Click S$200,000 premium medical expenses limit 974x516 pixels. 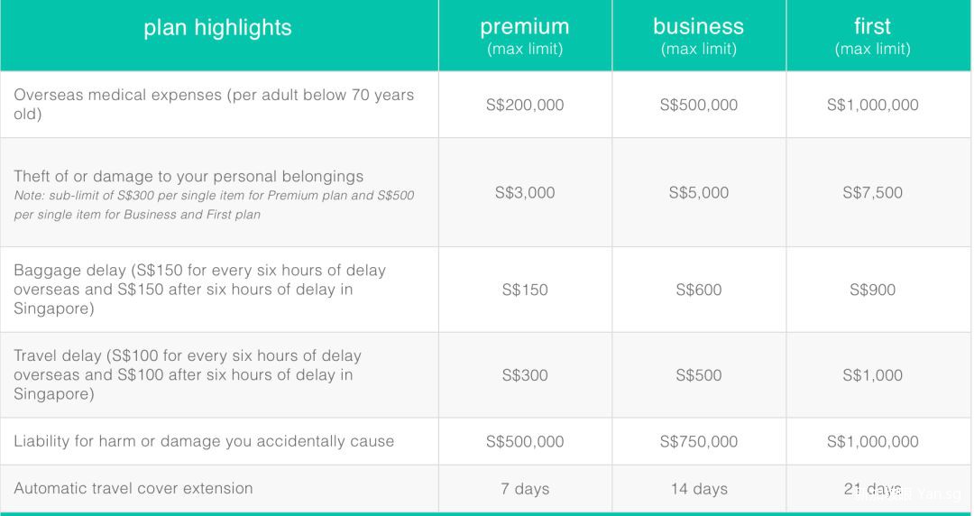(x=525, y=105)
